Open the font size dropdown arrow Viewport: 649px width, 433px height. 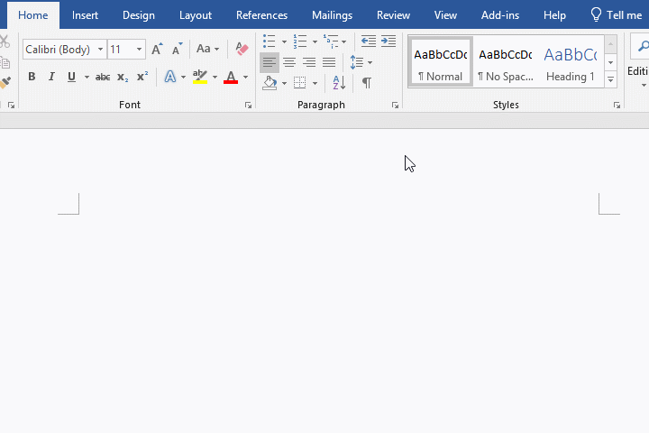(x=139, y=50)
